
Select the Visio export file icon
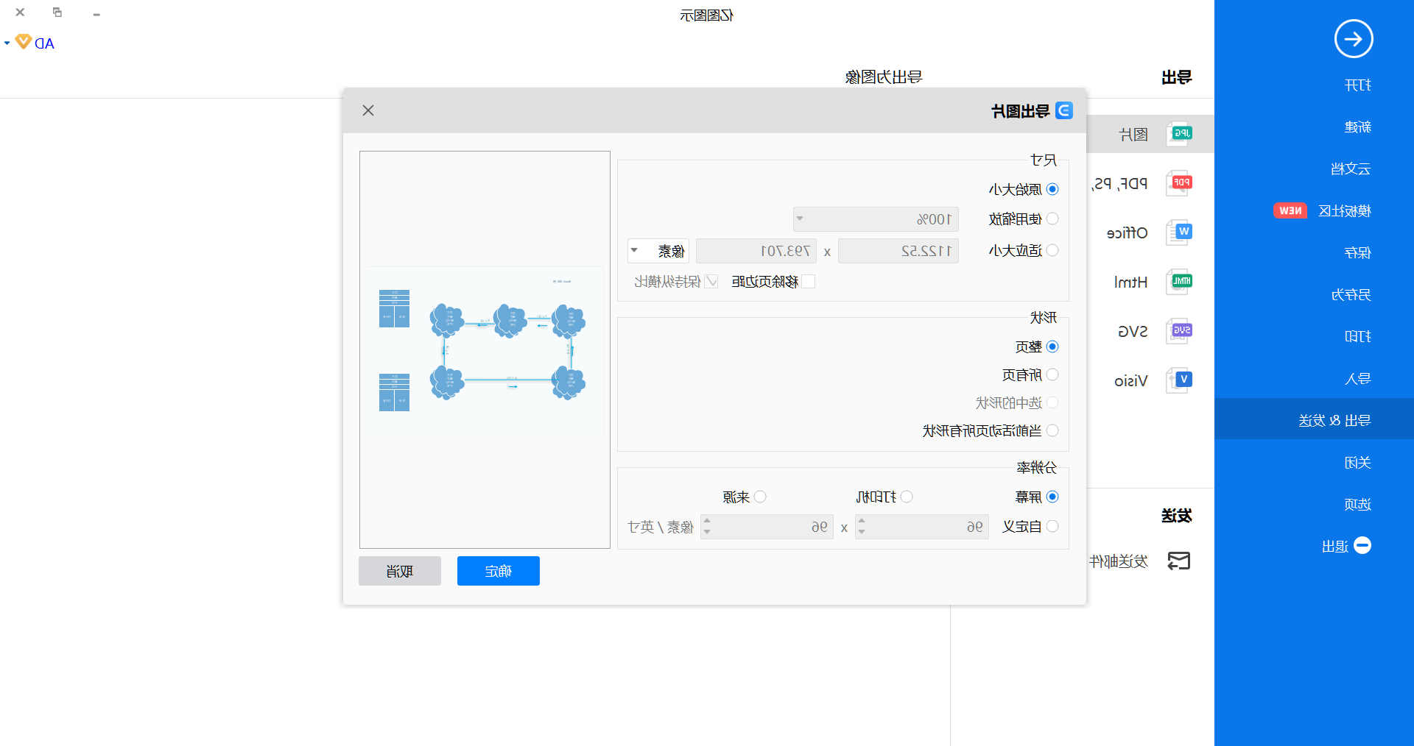click(1180, 380)
